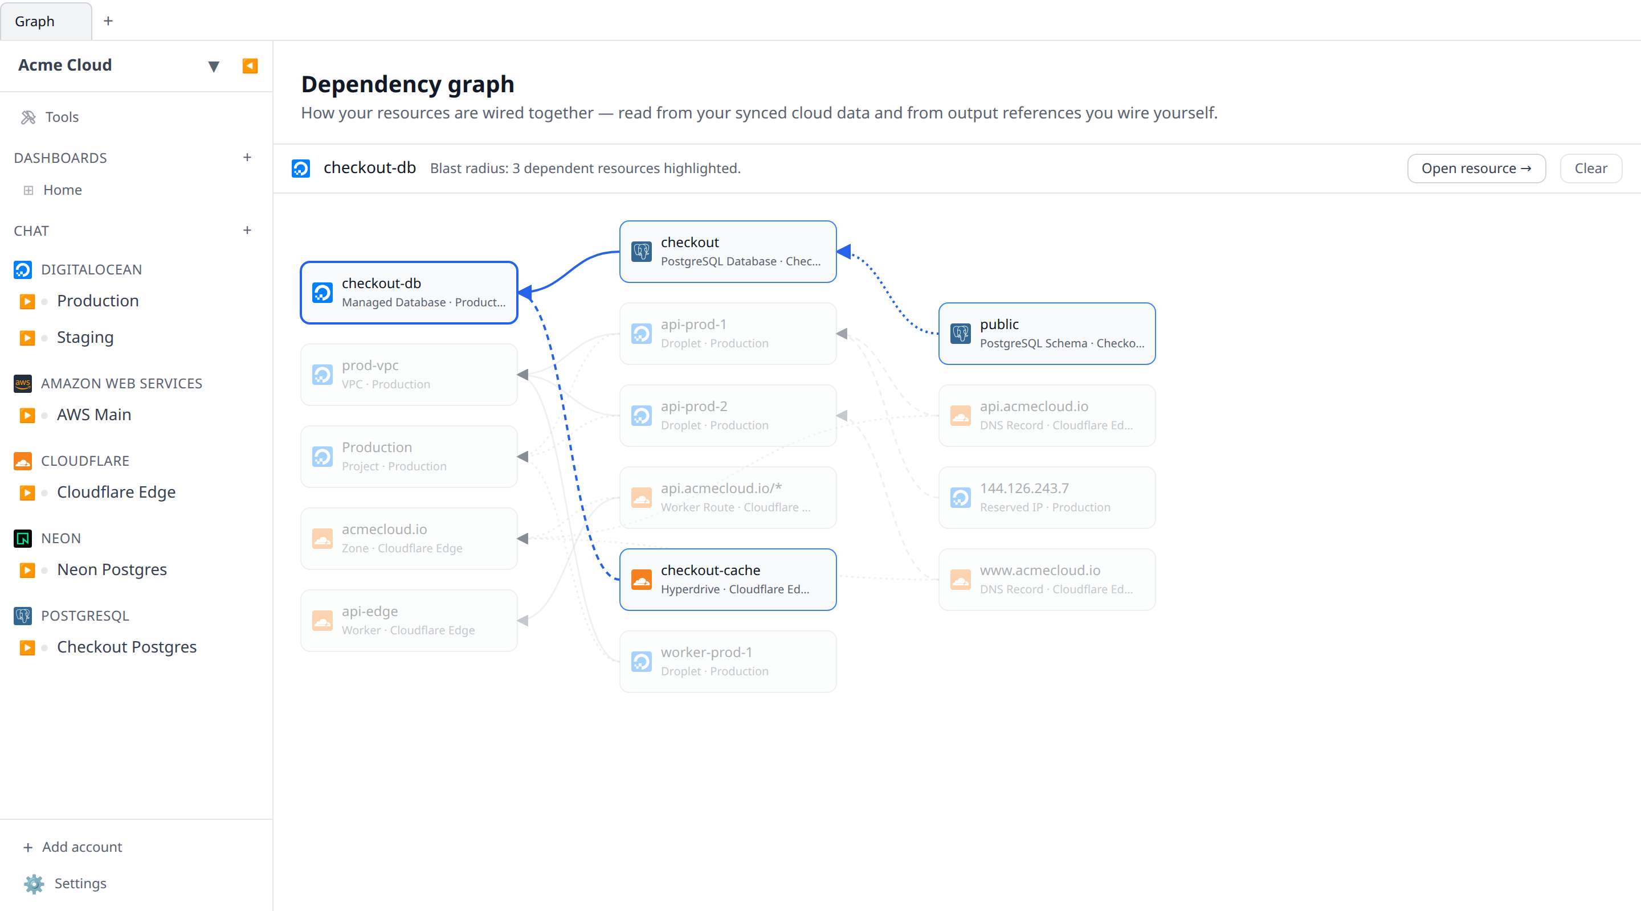Select the acmecloud.io Zone node
This screenshot has height=911, width=1641.
tap(409, 539)
